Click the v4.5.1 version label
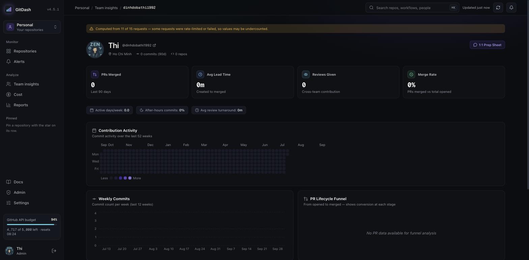Viewport: 529px width, 260px height. (53, 9)
